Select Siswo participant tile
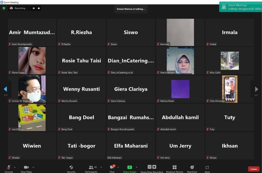The width and height of the screenshot is (262, 173). (x=131, y=32)
